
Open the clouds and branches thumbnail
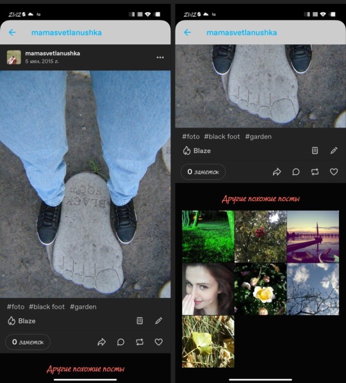point(313,289)
